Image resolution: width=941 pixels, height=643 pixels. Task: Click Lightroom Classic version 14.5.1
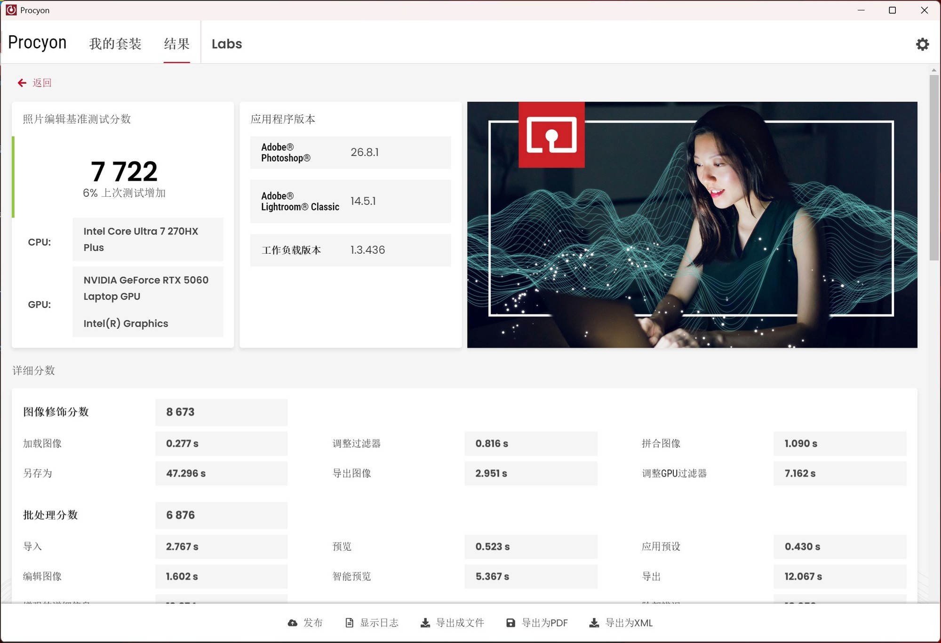363,201
